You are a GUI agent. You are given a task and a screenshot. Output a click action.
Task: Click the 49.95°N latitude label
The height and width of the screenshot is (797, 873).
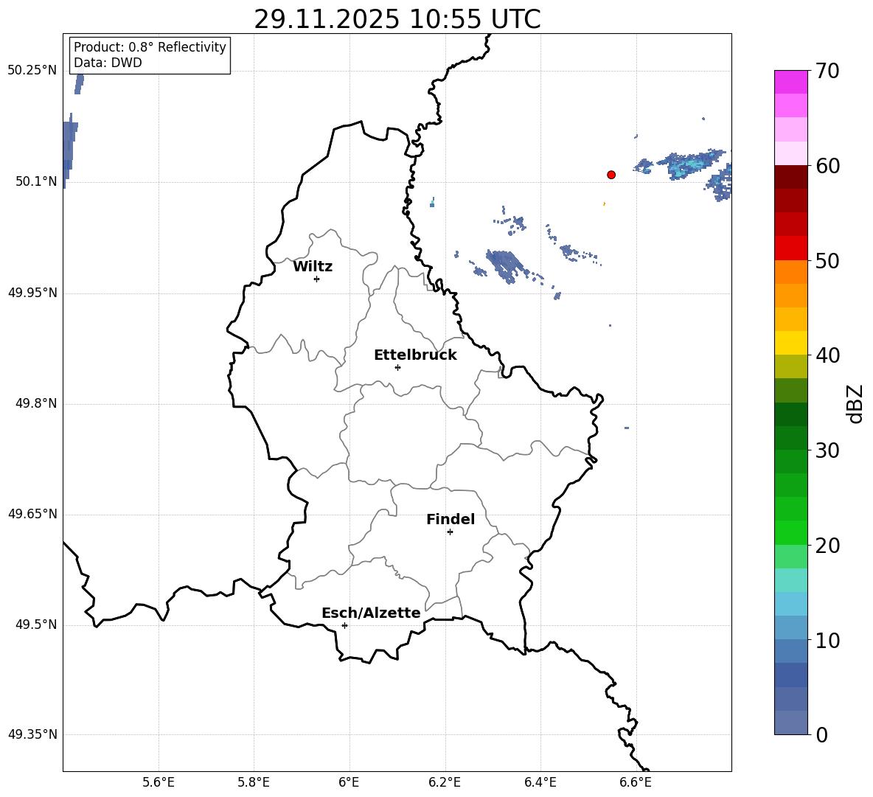[x=32, y=293]
